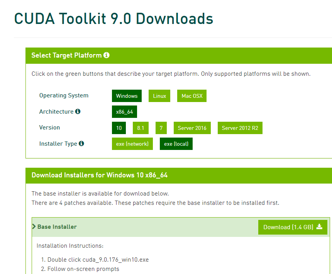Click the Base Installer header label
This screenshot has width=332, height=274.
pyautogui.click(x=57, y=227)
